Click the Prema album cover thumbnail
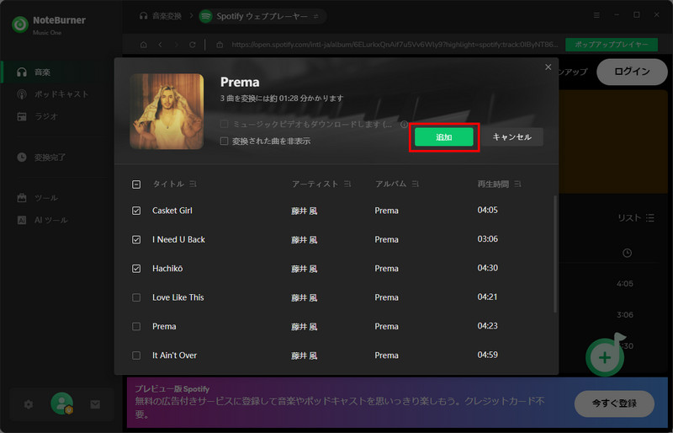The width and height of the screenshot is (673, 433). 167,111
